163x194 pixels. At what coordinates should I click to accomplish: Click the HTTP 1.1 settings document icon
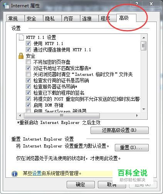21,37
